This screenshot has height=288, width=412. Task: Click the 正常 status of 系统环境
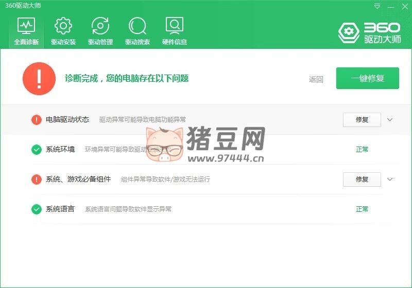(362, 150)
